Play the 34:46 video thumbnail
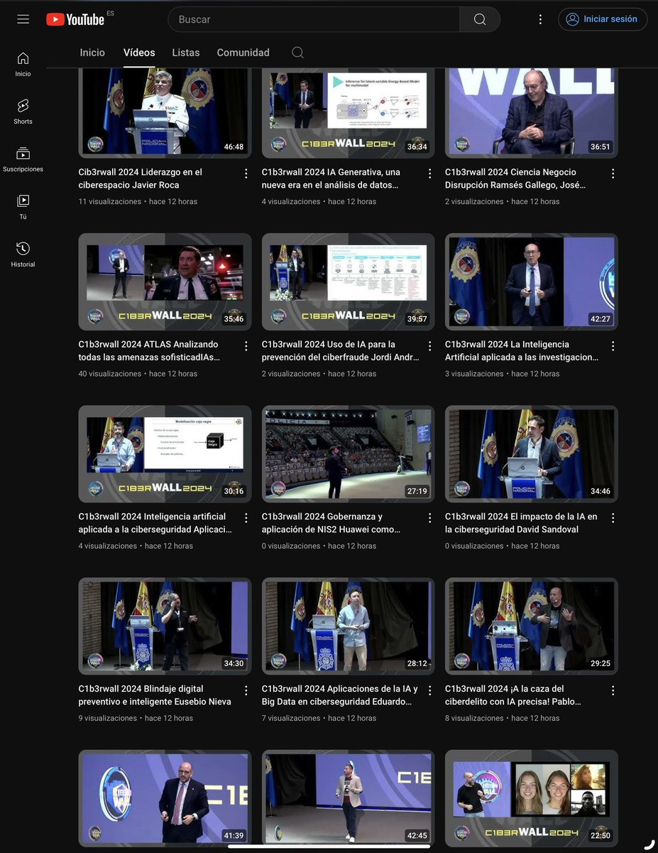Screen dimensions: 658x853 pos(532,454)
